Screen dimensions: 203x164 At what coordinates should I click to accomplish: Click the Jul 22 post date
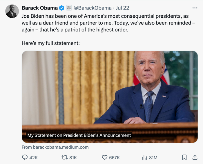122,8
